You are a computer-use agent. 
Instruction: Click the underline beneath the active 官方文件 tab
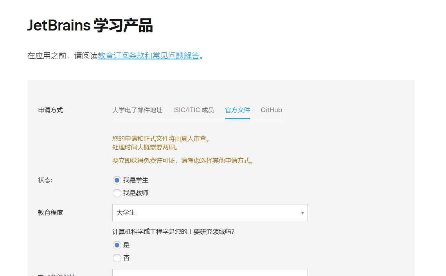pos(237,118)
